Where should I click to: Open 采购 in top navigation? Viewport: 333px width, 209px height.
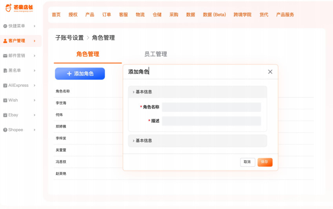coord(174,14)
